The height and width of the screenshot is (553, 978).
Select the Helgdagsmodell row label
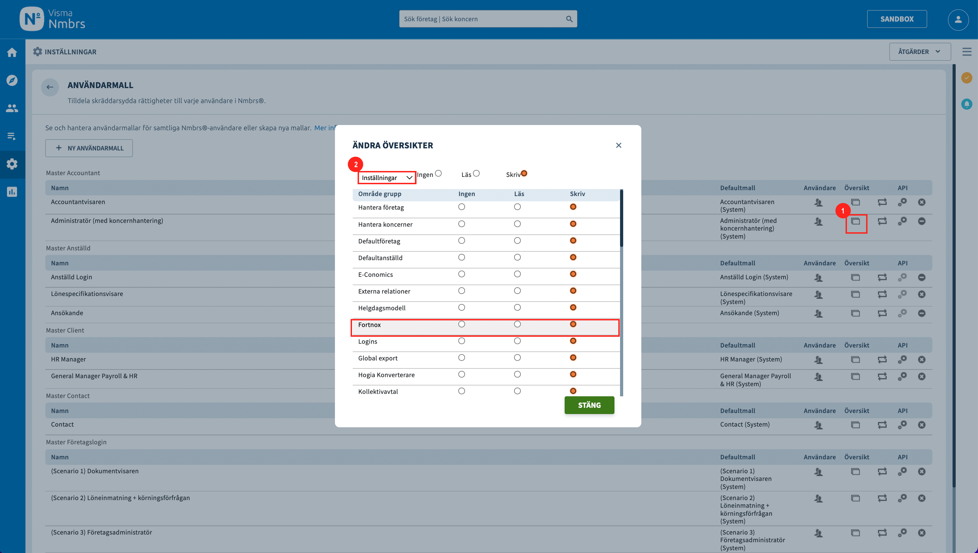382,308
